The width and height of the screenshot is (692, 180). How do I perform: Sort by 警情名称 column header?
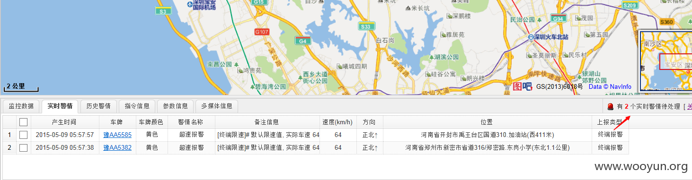191,122
